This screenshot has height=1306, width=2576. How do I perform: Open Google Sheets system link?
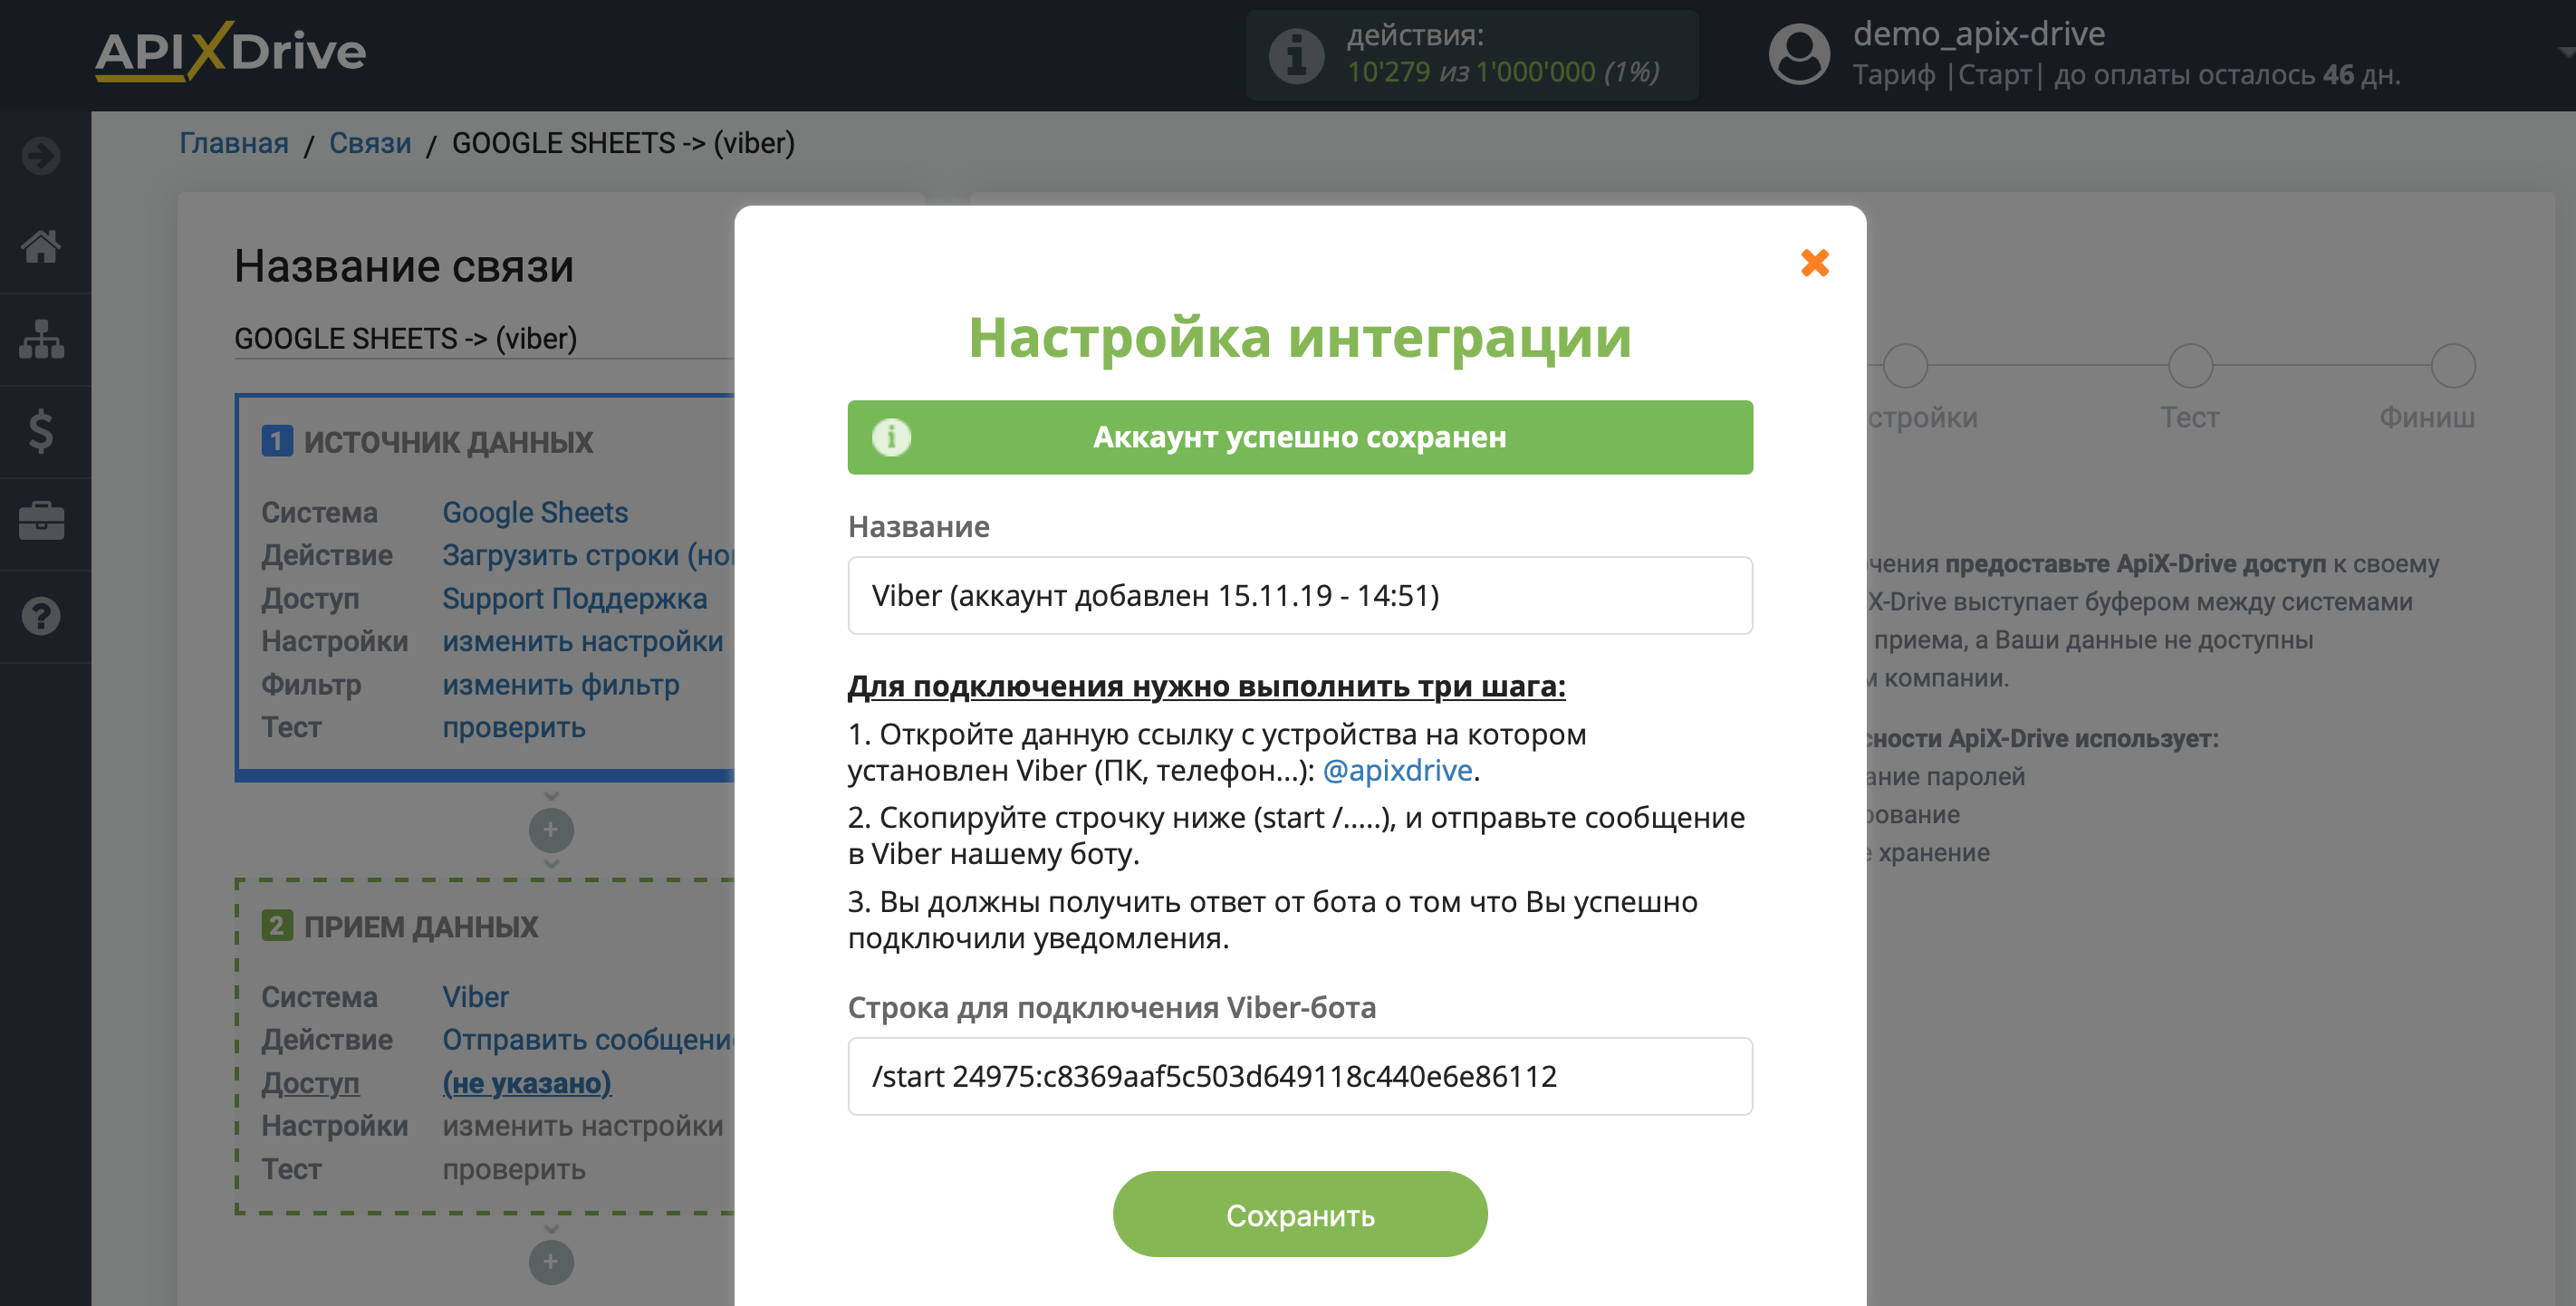535,512
